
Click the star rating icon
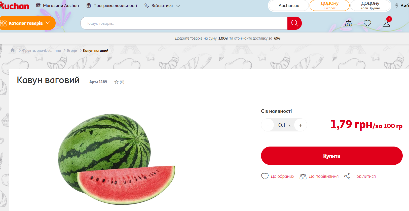[116, 82]
